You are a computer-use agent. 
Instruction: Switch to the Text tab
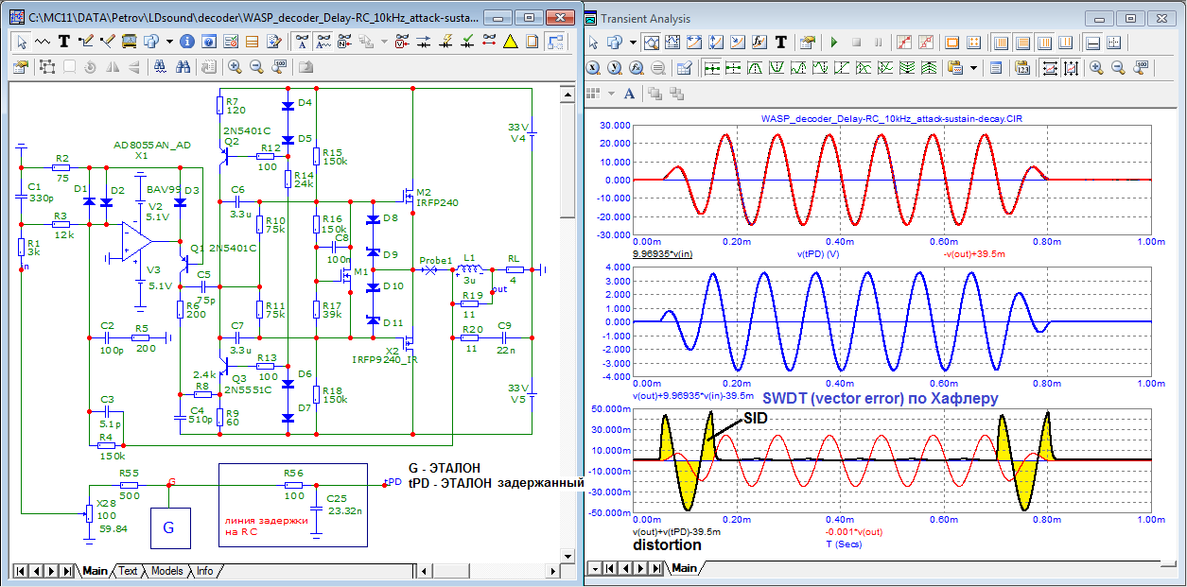click(128, 571)
